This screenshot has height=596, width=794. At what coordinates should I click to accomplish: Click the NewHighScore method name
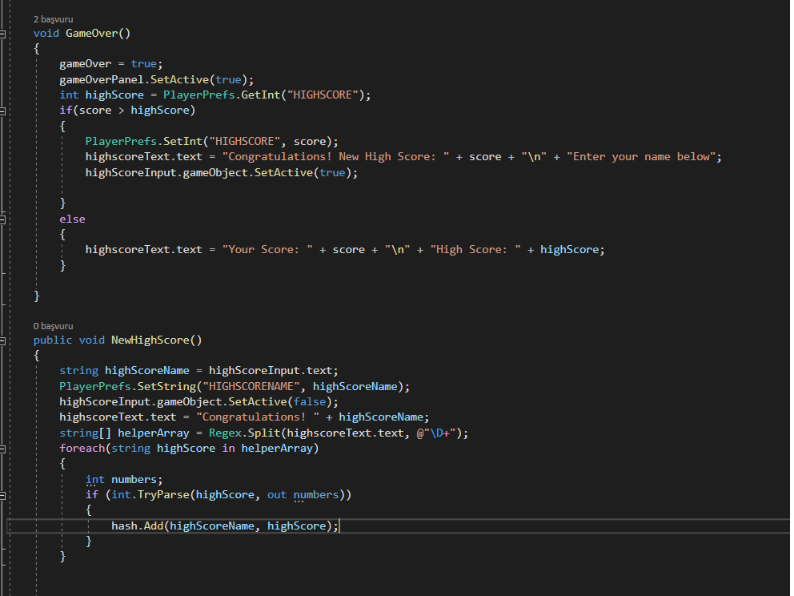pos(150,340)
